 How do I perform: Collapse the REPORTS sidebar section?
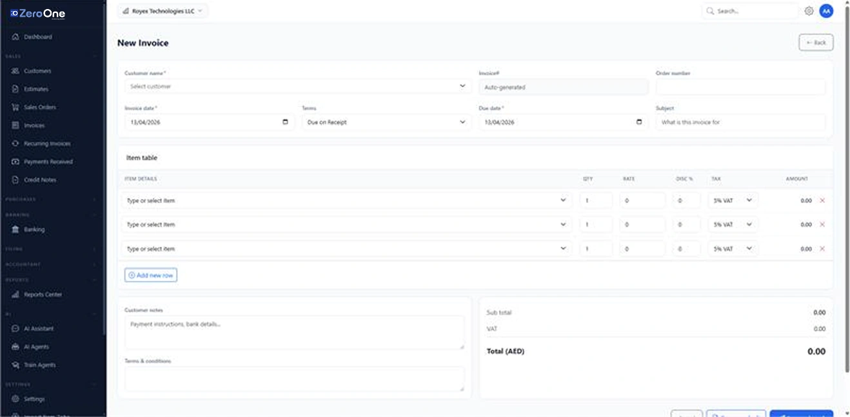(52, 280)
